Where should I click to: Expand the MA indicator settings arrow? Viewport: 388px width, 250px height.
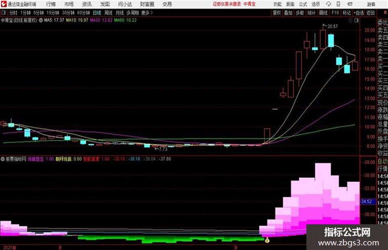point(41,20)
